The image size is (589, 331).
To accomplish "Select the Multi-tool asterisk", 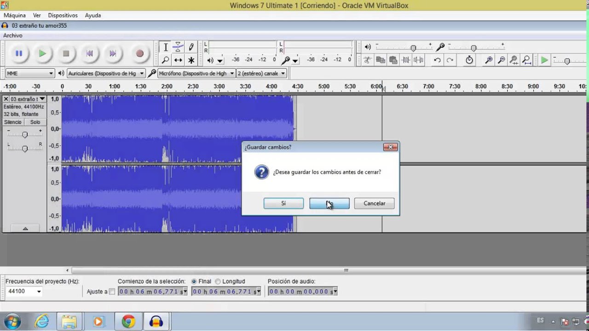I will 191,60.
